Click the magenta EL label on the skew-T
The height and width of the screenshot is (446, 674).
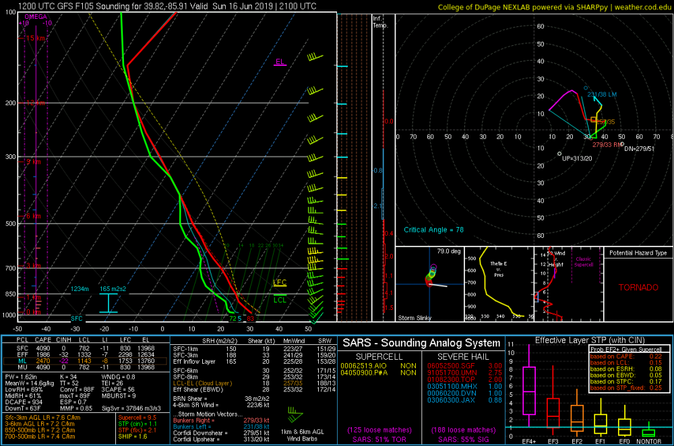point(280,62)
